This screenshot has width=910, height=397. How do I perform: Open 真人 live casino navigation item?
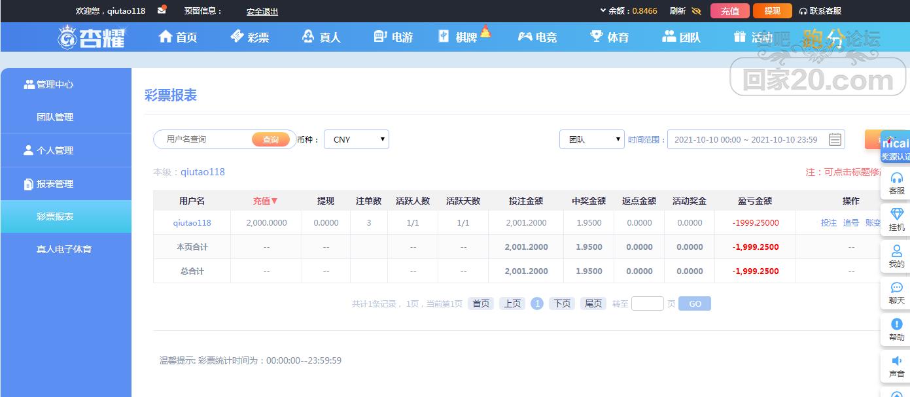(x=321, y=37)
